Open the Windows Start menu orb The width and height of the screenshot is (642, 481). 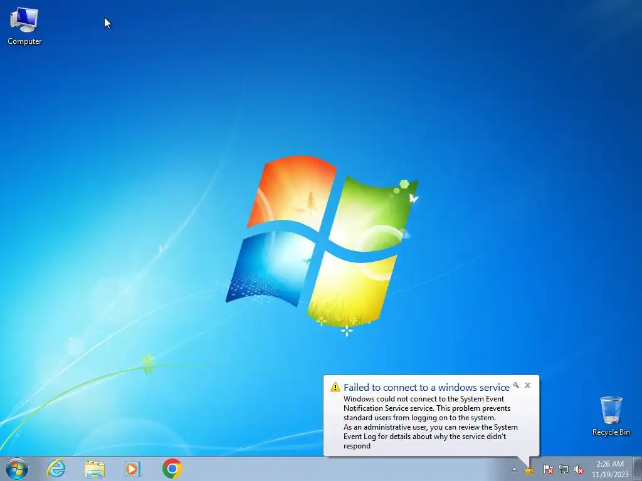(17, 468)
